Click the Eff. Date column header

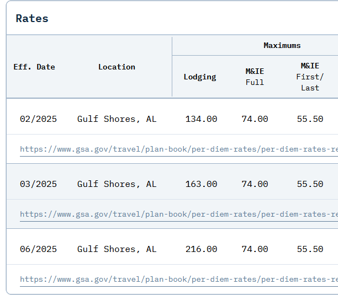click(34, 67)
